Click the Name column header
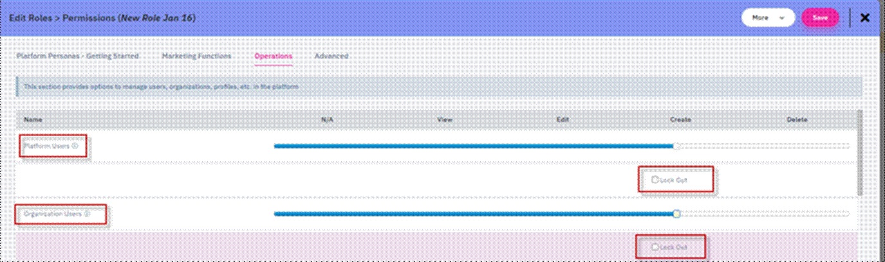The height and width of the screenshot is (262, 885). click(32, 119)
